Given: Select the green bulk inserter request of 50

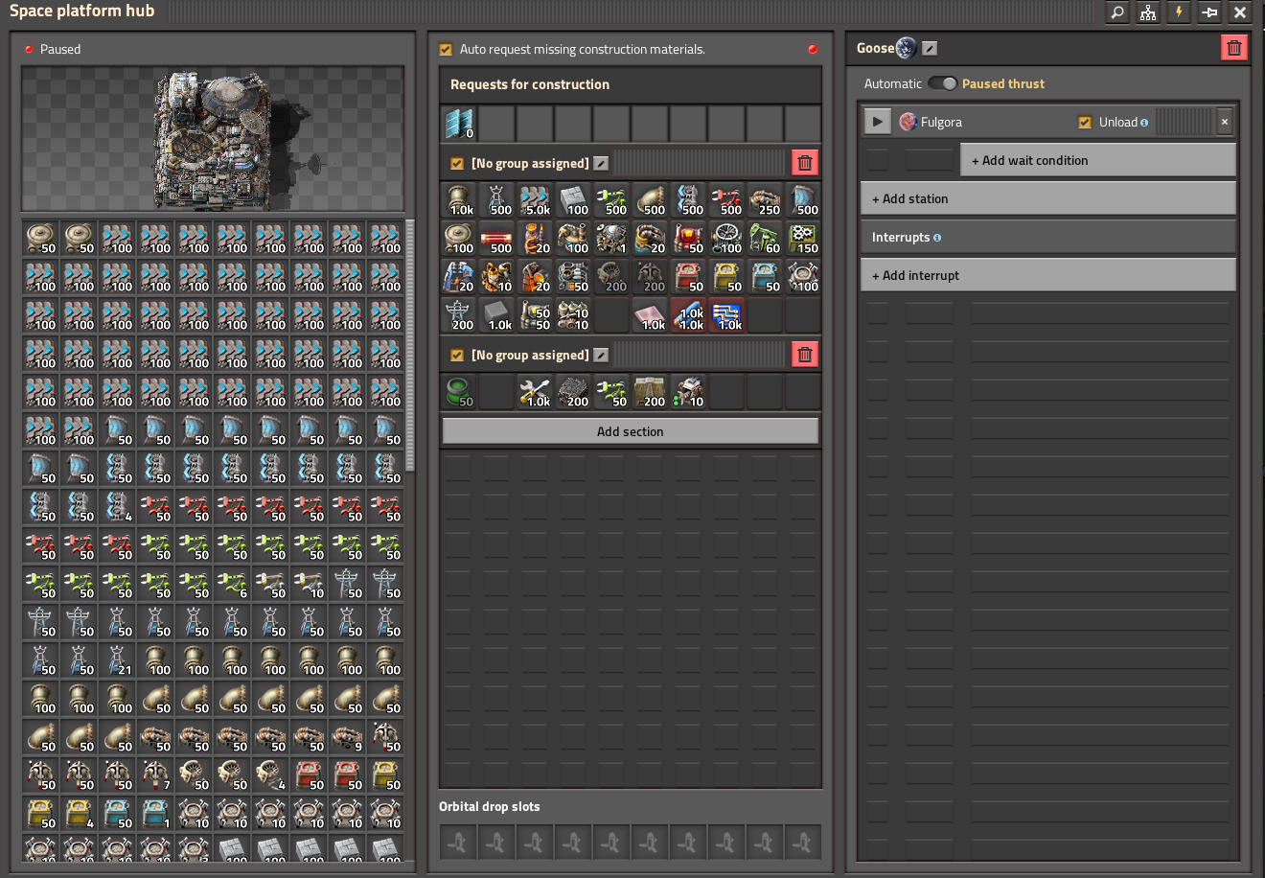Looking at the screenshot, I should coord(611,392).
